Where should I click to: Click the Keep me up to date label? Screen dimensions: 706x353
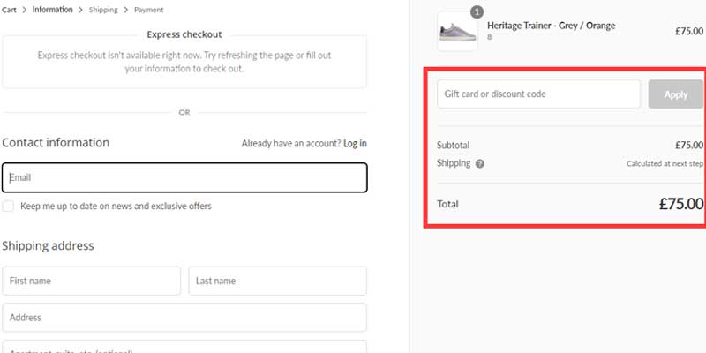(116, 206)
